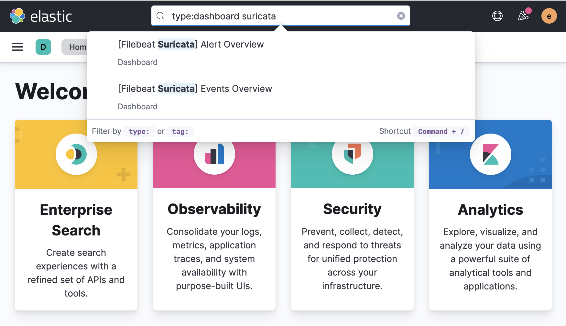This screenshot has width=566, height=326.
Task: Open the newsfeed celebration icon
Action: [523, 16]
